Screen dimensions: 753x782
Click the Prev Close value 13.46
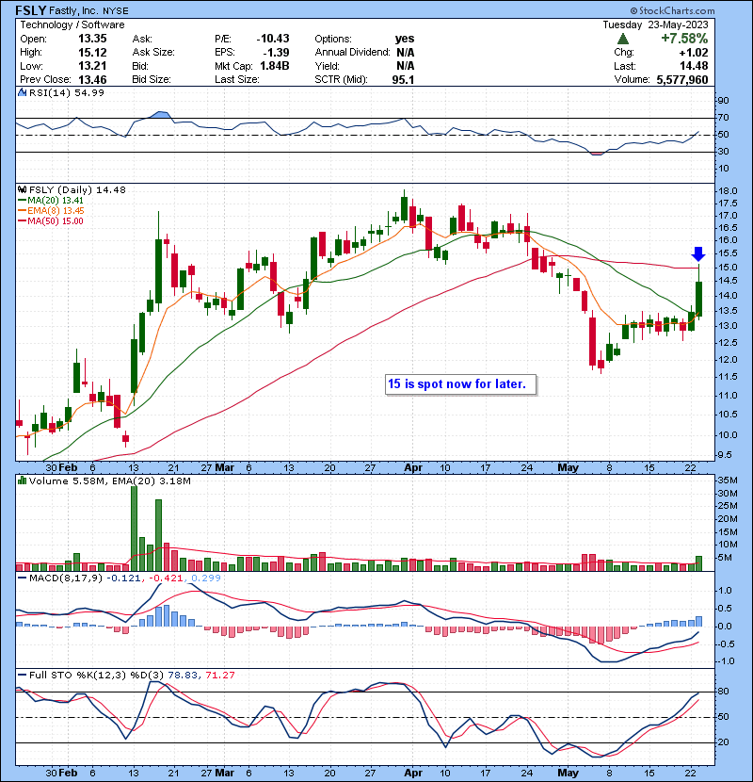pos(92,79)
